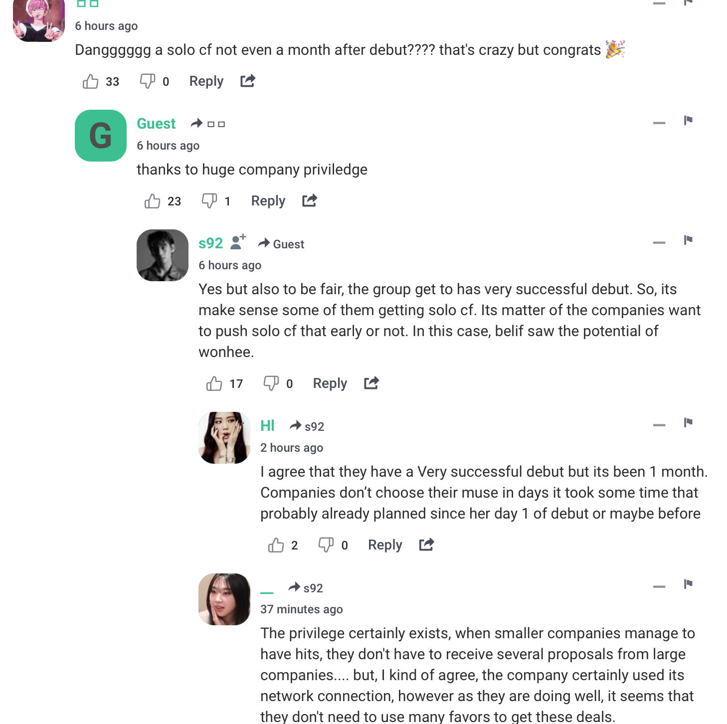Reply to HI's comment

tap(385, 545)
